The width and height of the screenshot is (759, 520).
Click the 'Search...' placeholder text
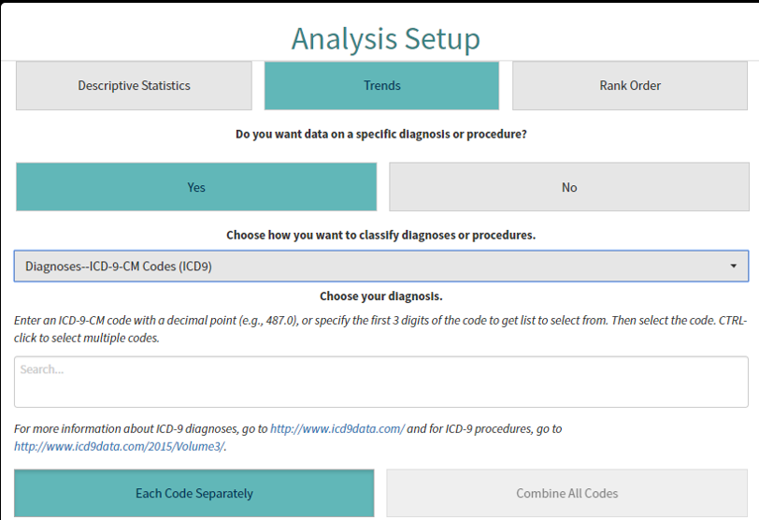pos(41,370)
